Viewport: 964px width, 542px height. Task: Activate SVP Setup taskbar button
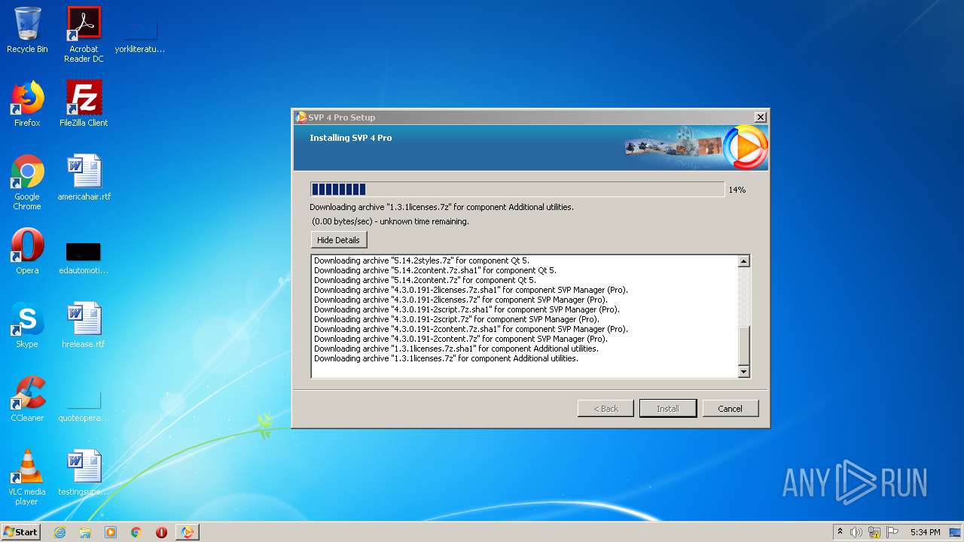(187, 532)
